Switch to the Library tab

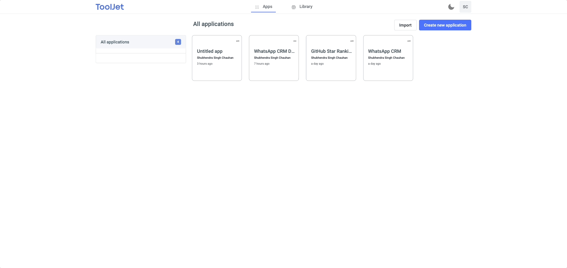306,6
